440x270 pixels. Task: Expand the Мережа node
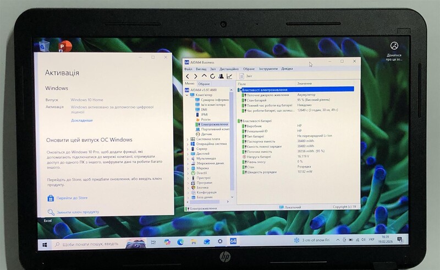(x=188, y=168)
